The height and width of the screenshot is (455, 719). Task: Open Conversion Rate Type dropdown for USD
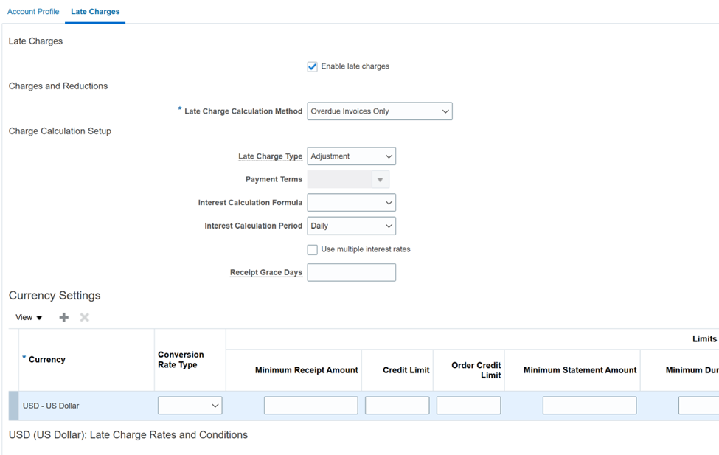(x=190, y=406)
